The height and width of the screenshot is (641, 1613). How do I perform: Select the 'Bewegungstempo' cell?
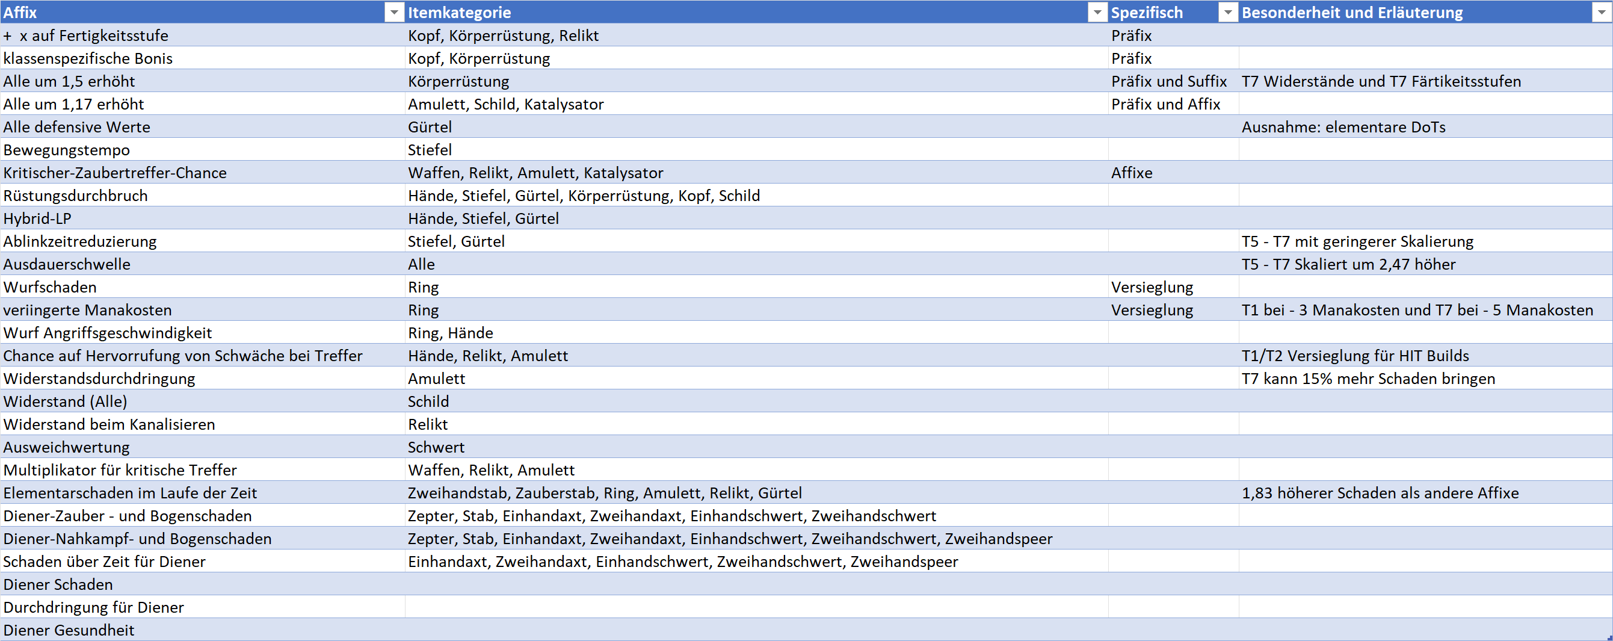click(202, 150)
